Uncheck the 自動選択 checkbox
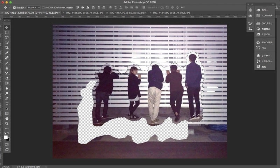 pyautogui.click(x=14, y=7)
